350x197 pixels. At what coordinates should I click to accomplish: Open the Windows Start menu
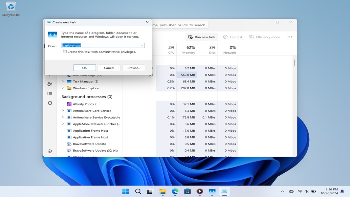[x=125, y=191]
